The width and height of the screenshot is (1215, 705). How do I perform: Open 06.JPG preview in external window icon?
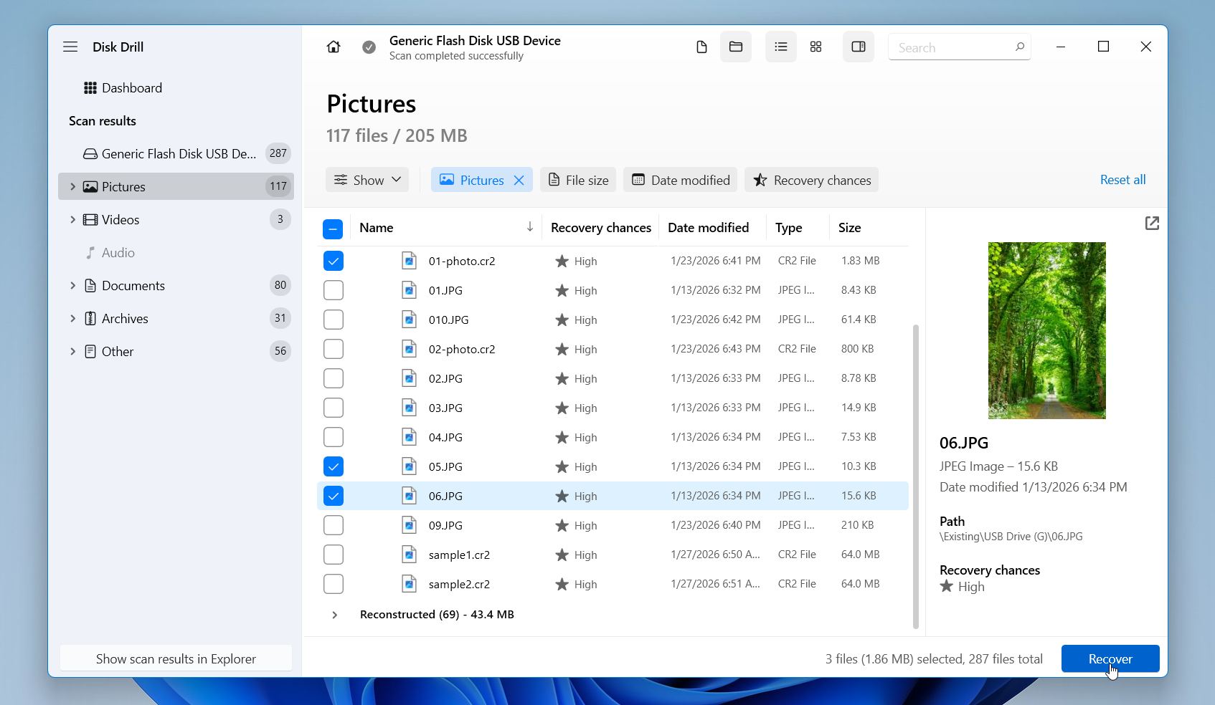pos(1152,224)
